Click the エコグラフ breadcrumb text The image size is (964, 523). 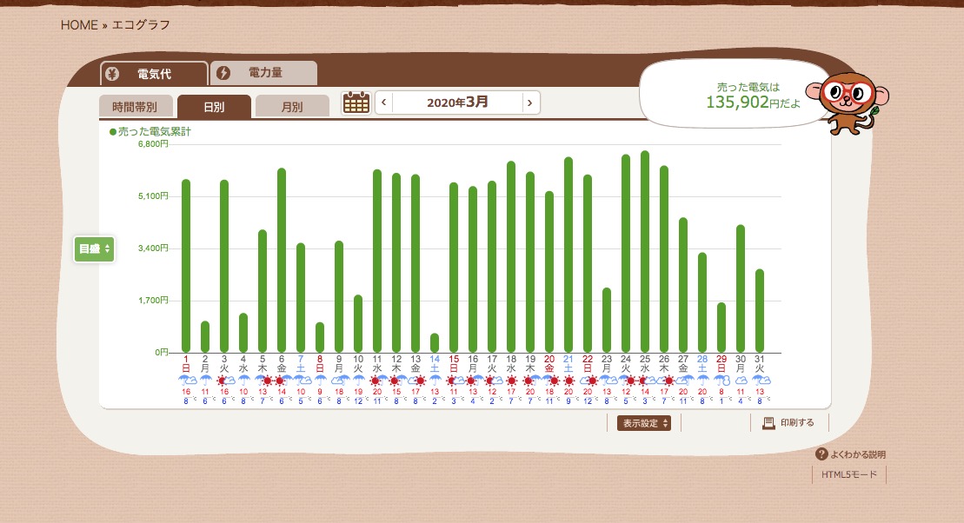(141, 25)
